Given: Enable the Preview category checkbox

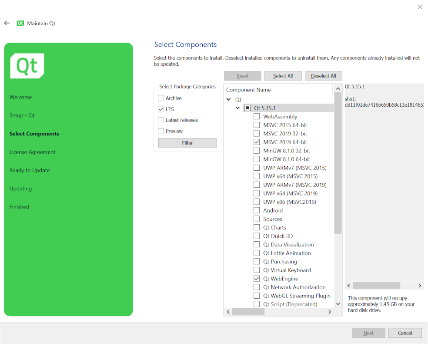Looking at the screenshot, I should click(x=161, y=131).
